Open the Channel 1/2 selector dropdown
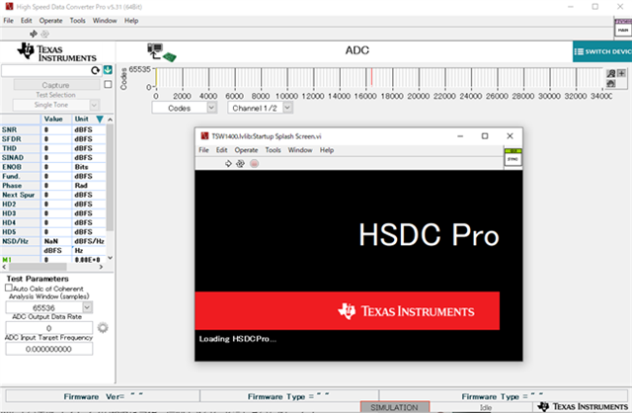This screenshot has width=632, height=413. click(x=287, y=108)
